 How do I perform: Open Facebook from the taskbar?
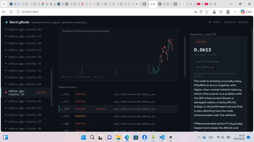coord(145,137)
